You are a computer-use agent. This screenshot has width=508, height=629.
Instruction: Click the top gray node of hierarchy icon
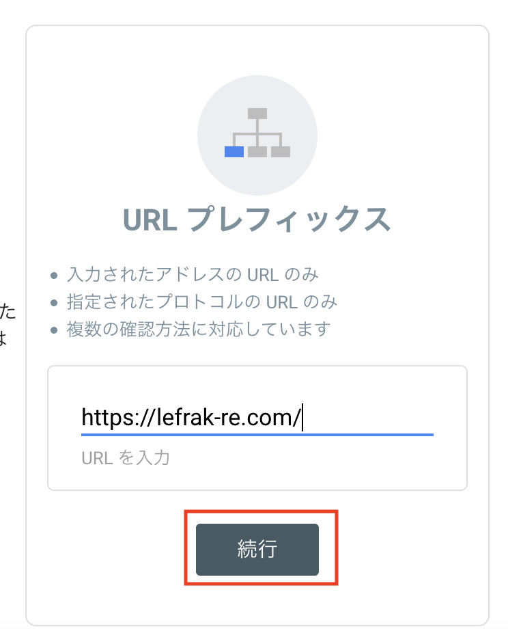pyautogui.click(x=257, y=113)
